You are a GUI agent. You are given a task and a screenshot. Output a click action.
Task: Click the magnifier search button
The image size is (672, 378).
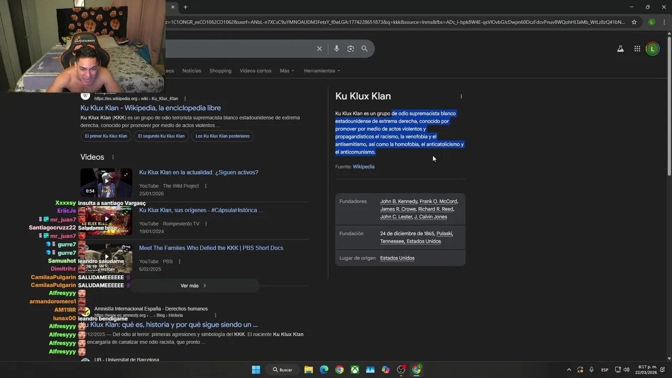point(364,48)
